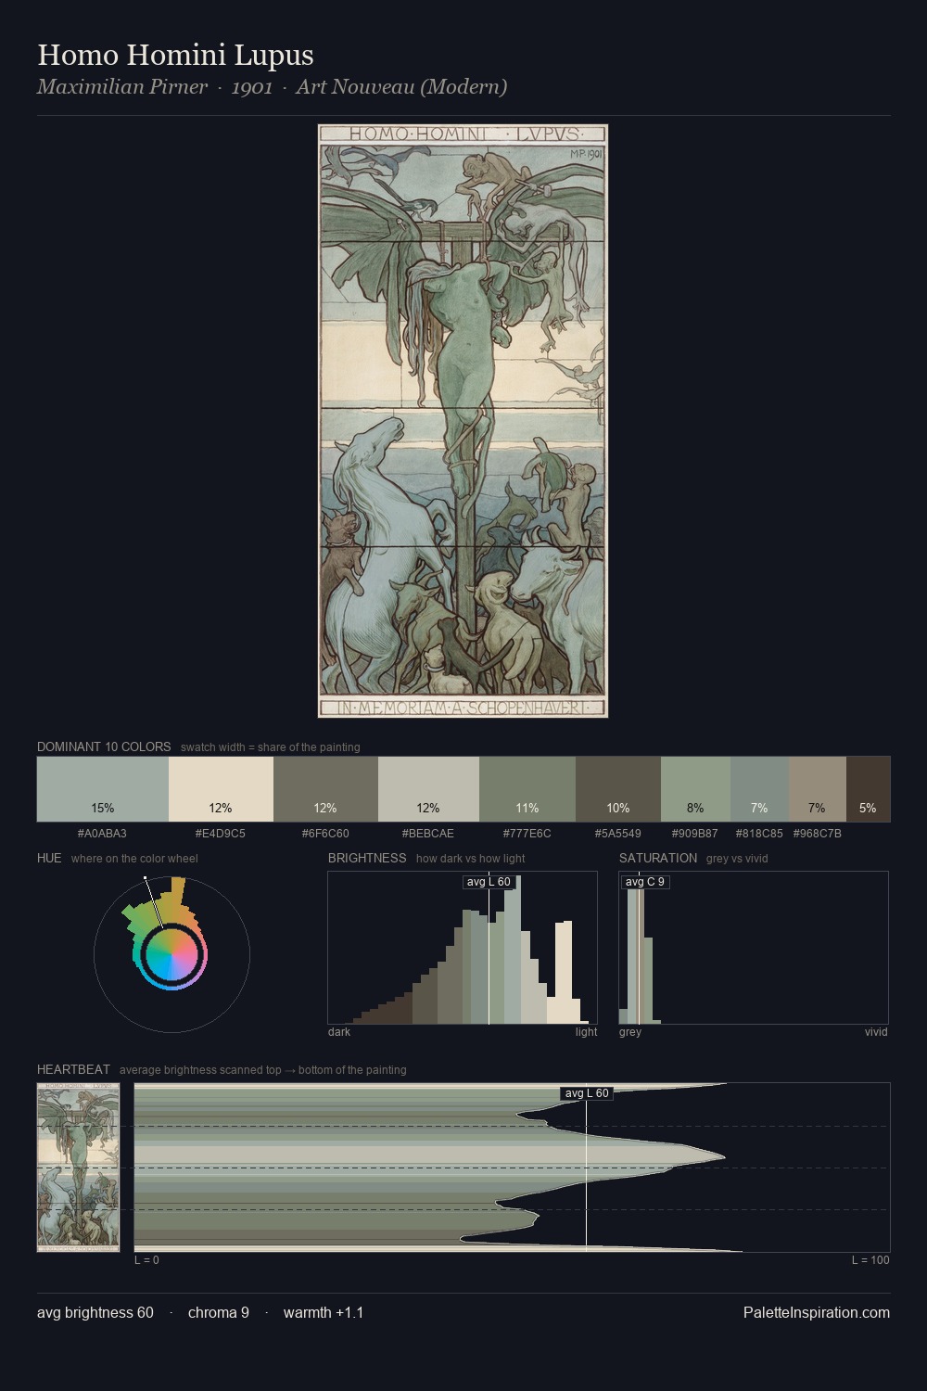927x1391 pixels.
Task: Click the 'L = 0' axis label
Action: pyautogui.click(x=146, y=1260)
